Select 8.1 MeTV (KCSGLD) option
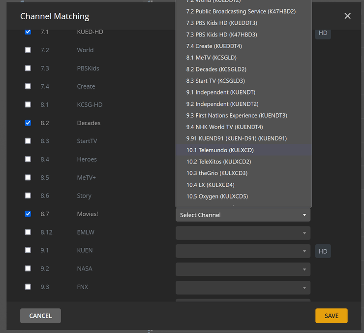The height and width of the screenshot is (333, 364). tap(243, 58)
